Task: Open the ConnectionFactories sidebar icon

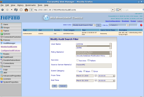Action: (x=2, y=37)
